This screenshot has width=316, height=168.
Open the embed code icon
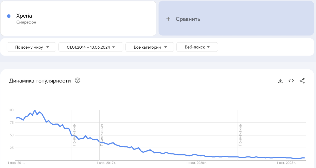click(291, 81)
